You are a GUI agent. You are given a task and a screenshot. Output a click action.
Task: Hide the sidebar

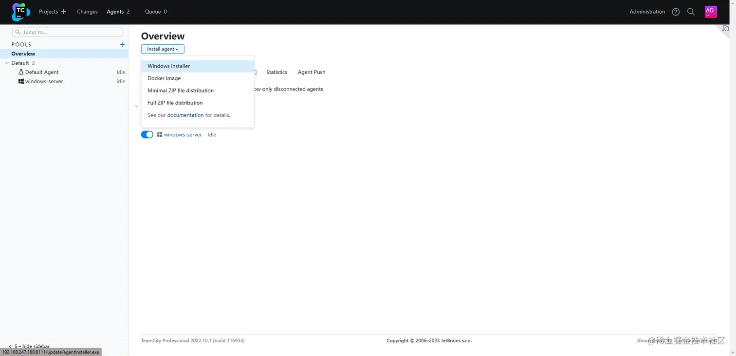(x=29, y=346)
